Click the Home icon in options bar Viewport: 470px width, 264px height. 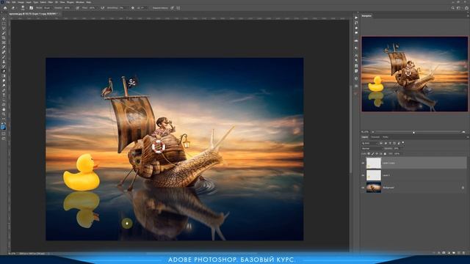coord(5,8)
